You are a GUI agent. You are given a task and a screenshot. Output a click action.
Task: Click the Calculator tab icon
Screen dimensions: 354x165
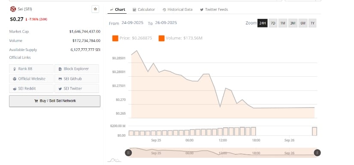point(134,10)
